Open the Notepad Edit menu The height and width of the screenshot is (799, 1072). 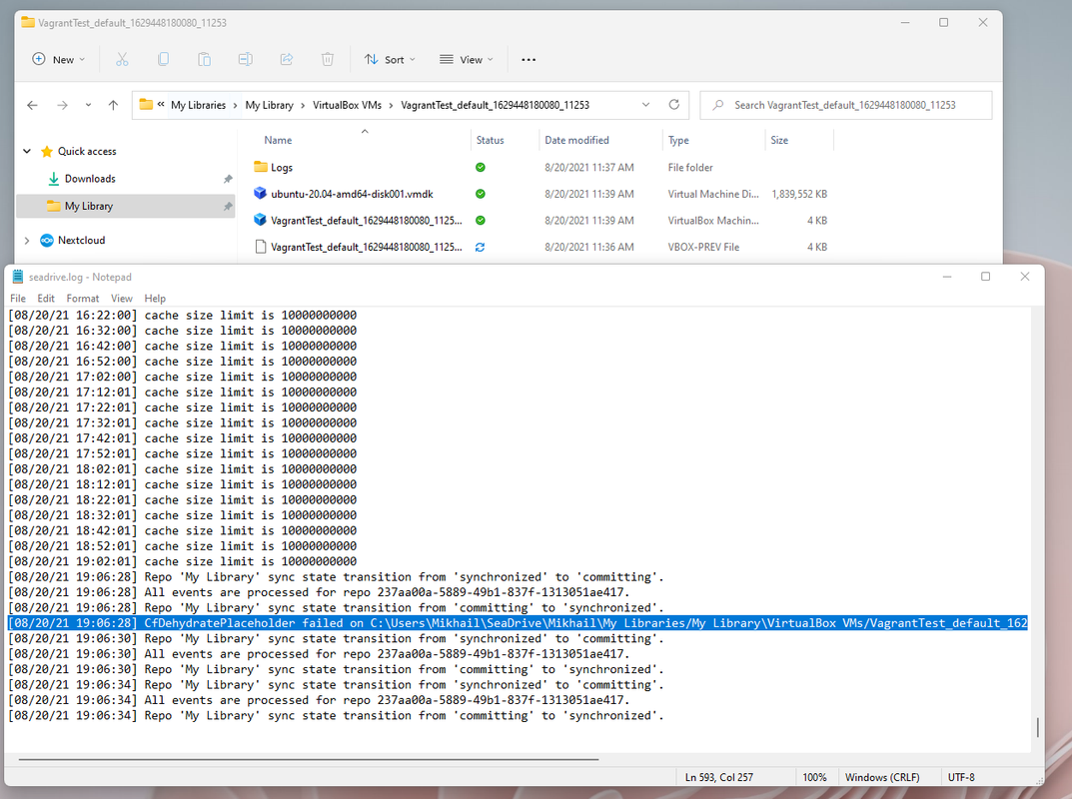(46, 298)
